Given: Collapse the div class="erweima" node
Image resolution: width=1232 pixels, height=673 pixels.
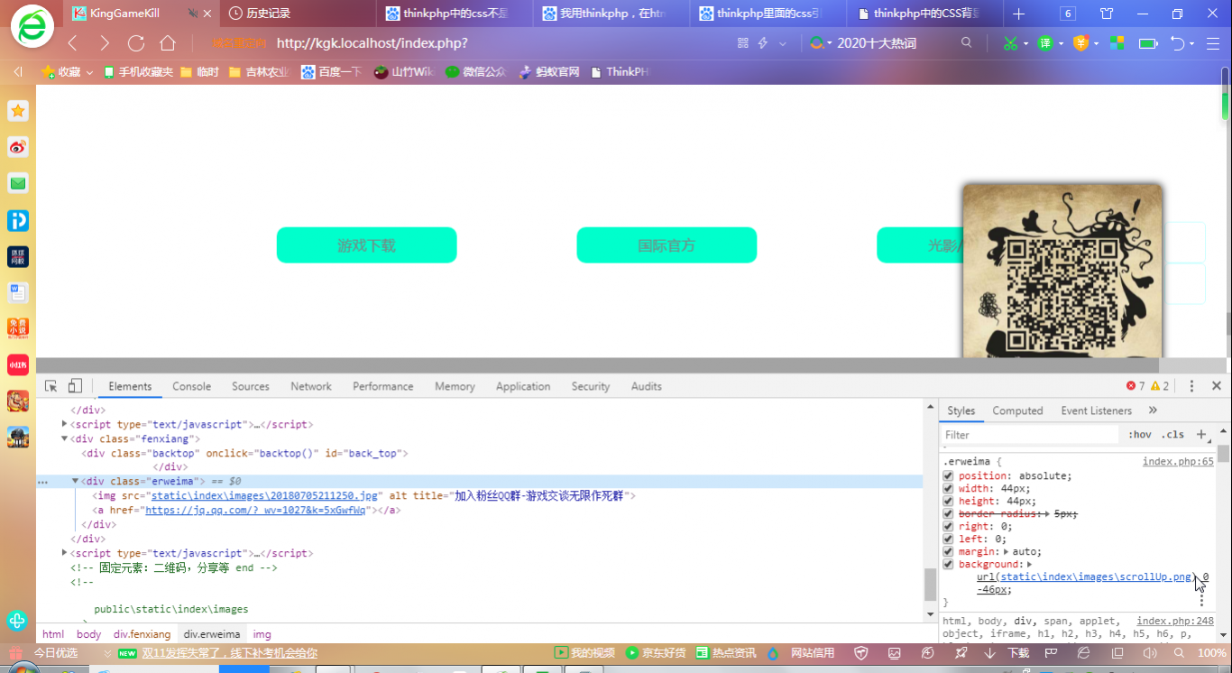Looking at the screenshot, I should tap(75, 482).
